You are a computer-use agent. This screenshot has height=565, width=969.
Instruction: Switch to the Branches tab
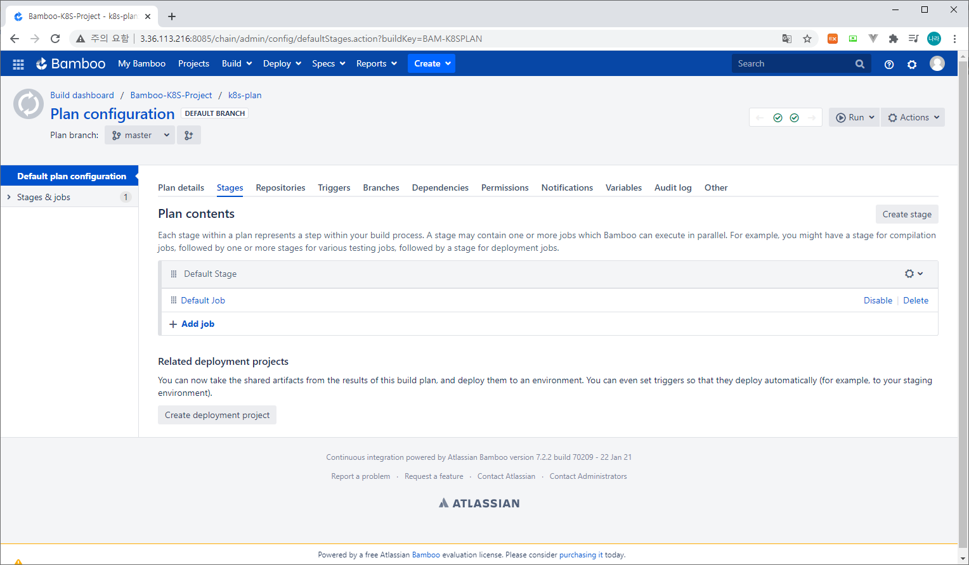pyautogui.click(x=381, y=187)
